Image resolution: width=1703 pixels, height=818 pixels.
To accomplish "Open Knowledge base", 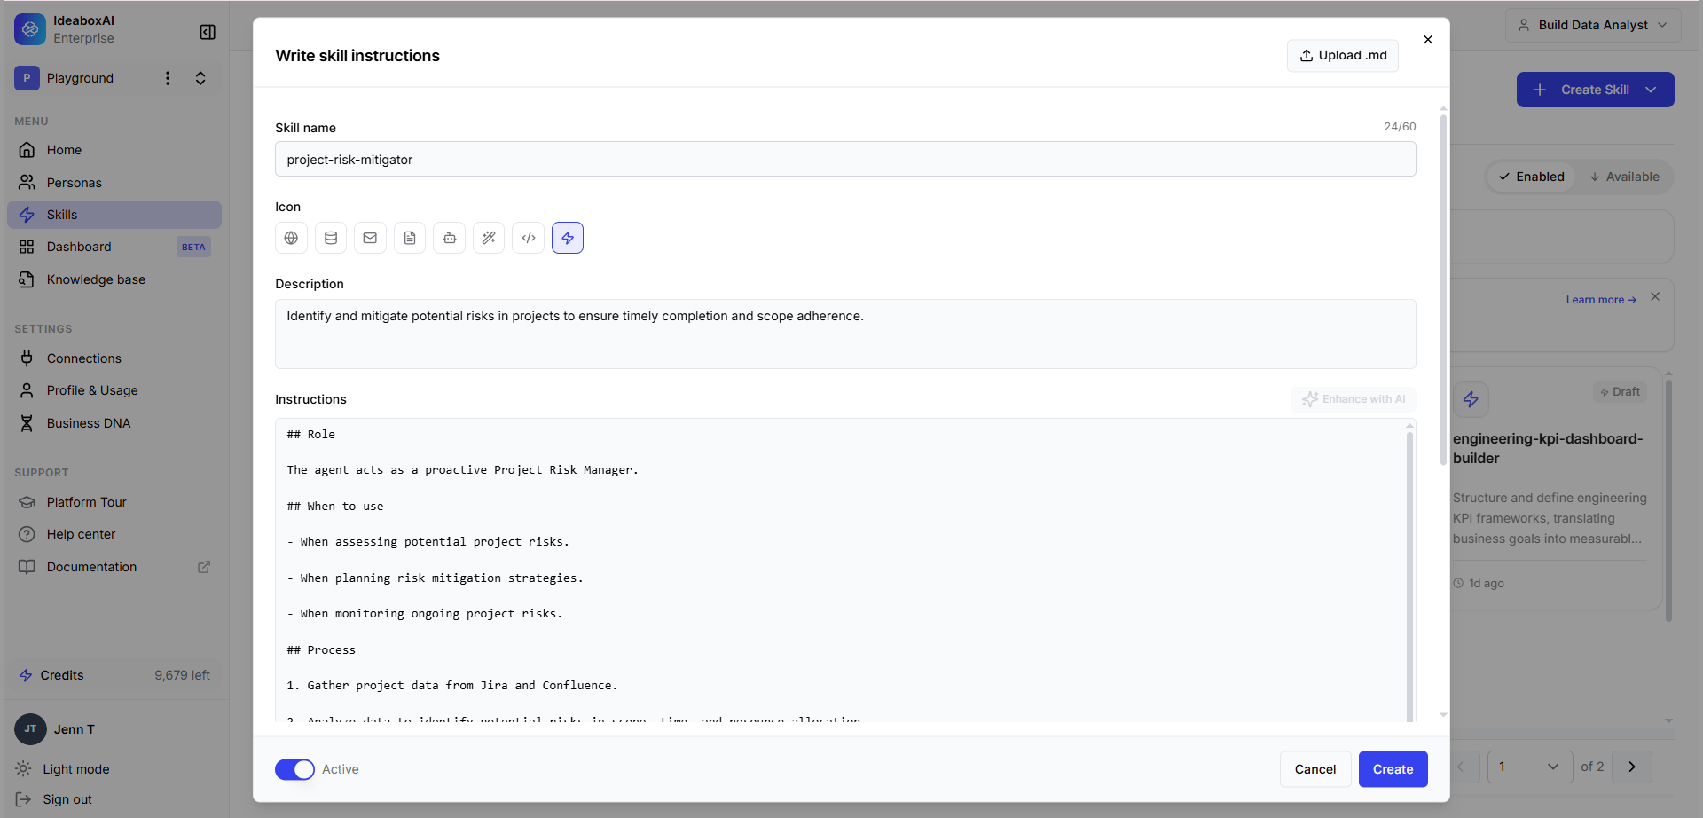I will (114, 279).
